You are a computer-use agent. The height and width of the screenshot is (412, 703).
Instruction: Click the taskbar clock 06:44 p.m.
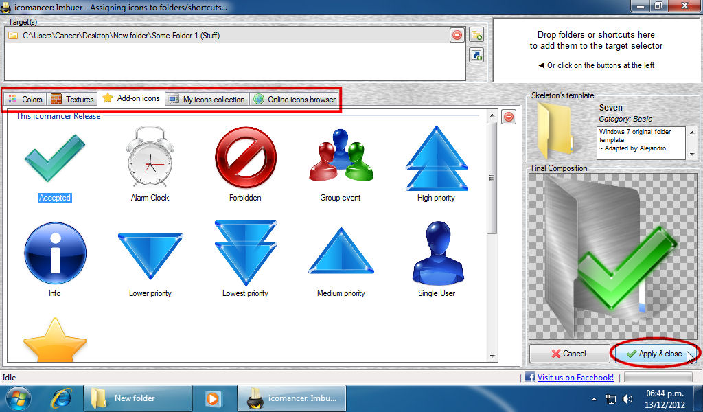click(665, 393)
